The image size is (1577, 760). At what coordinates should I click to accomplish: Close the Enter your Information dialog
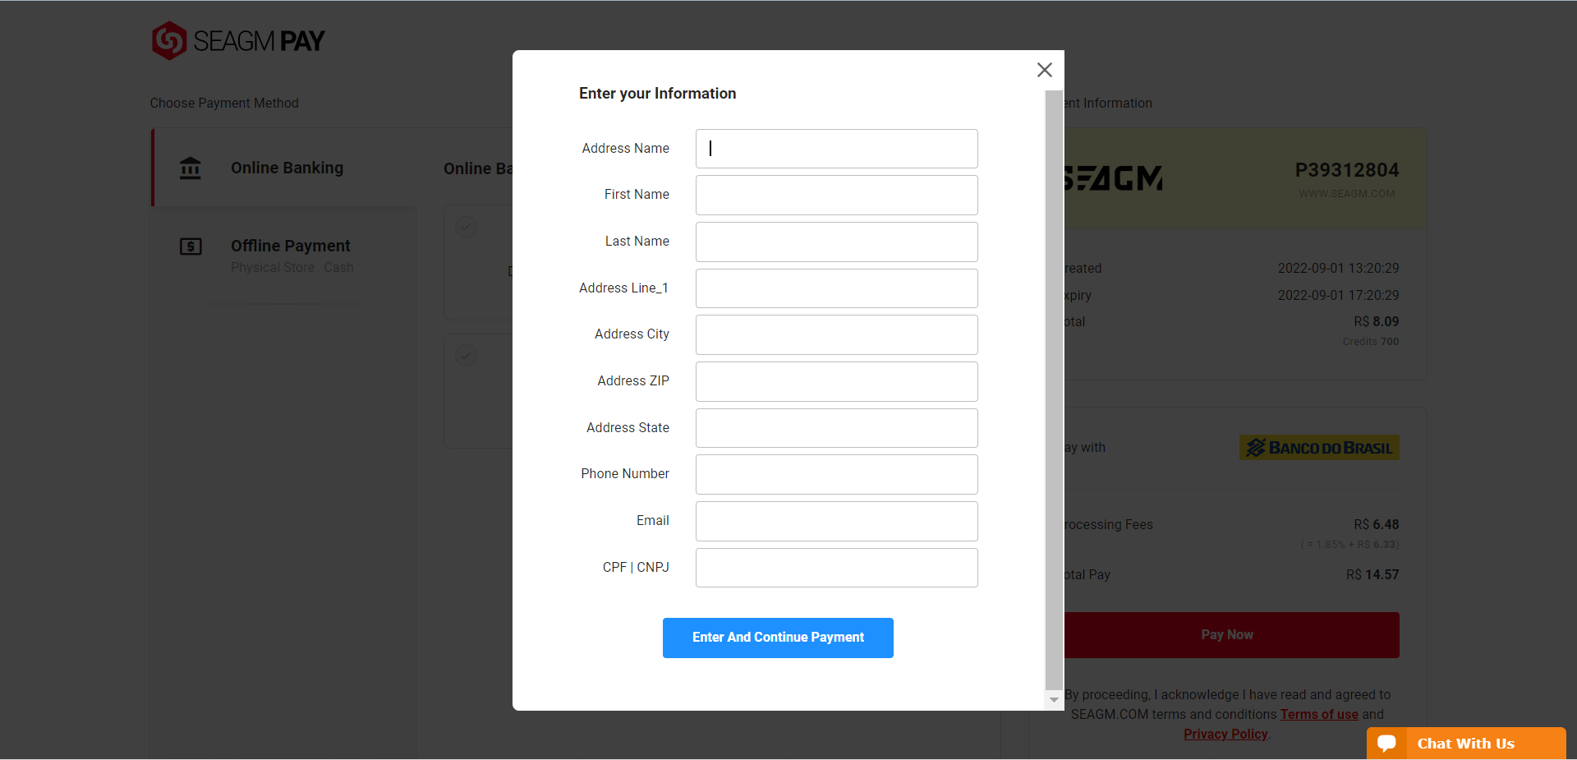[x=1044, y=70]
